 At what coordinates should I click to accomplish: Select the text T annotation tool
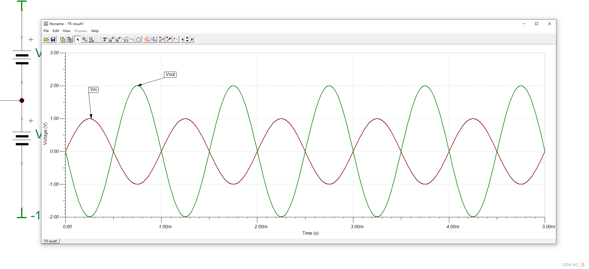point(105,39)
